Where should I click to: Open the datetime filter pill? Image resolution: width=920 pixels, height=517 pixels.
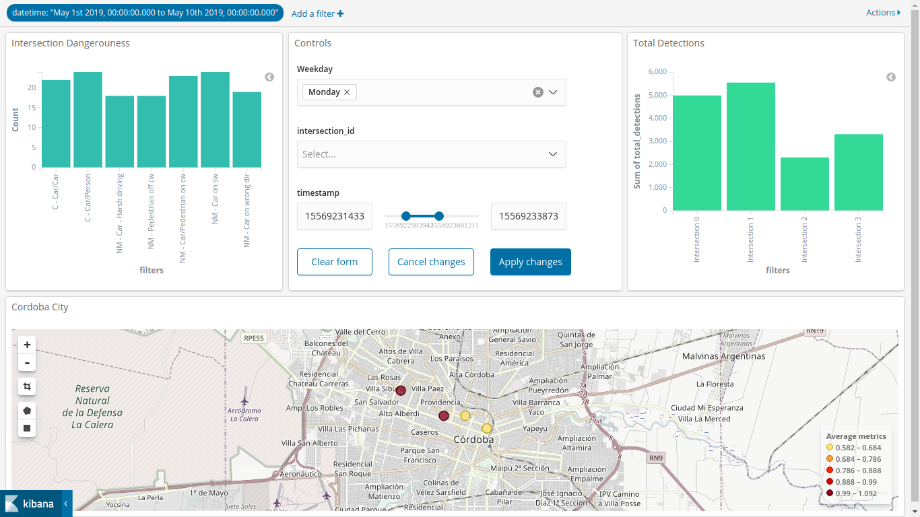145,13
